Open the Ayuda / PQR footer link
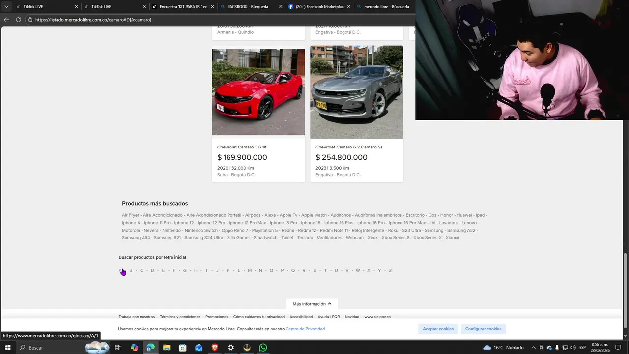This screenshot has width=629, height=354. click(329, 317)
